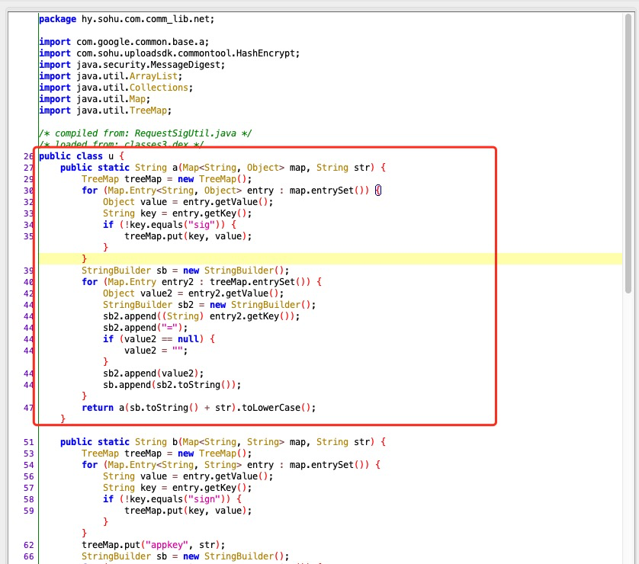Image resolution: width=639 pixels, height=564 pixels.
Task: Click the vertical scrollbar thumb of the code view
Action: 628,153
